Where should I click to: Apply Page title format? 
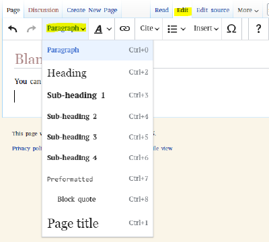[x=98, y=223]
